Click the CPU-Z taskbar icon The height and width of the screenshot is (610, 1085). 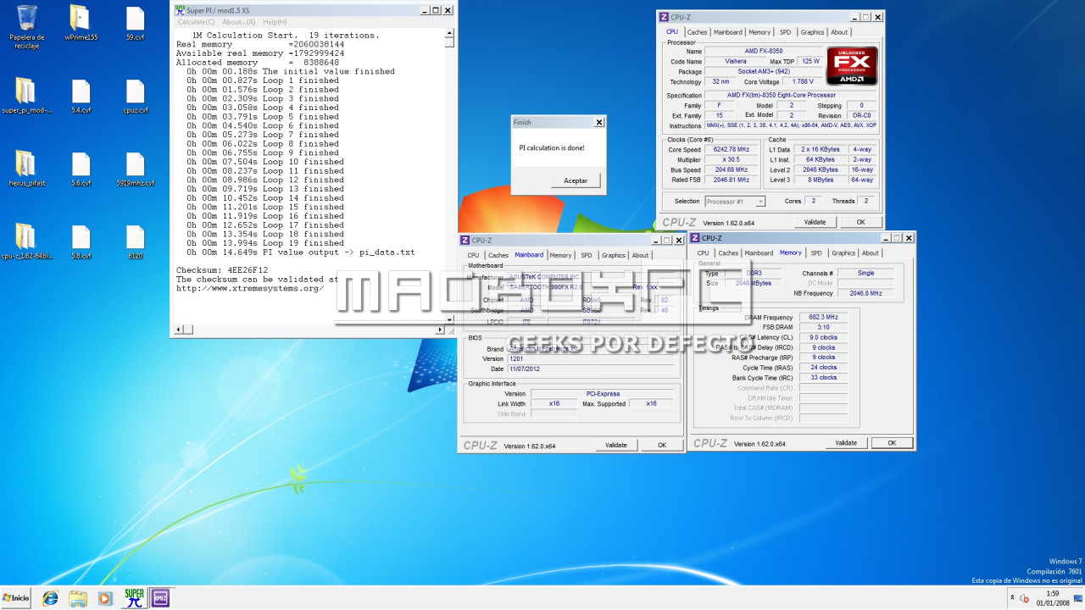pyautogui.click(x=160, y=598)
